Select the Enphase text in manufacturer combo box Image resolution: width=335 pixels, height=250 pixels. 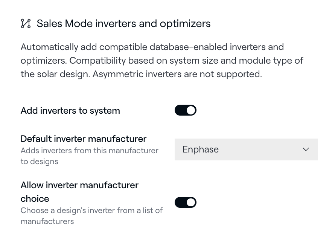[200, 149]
